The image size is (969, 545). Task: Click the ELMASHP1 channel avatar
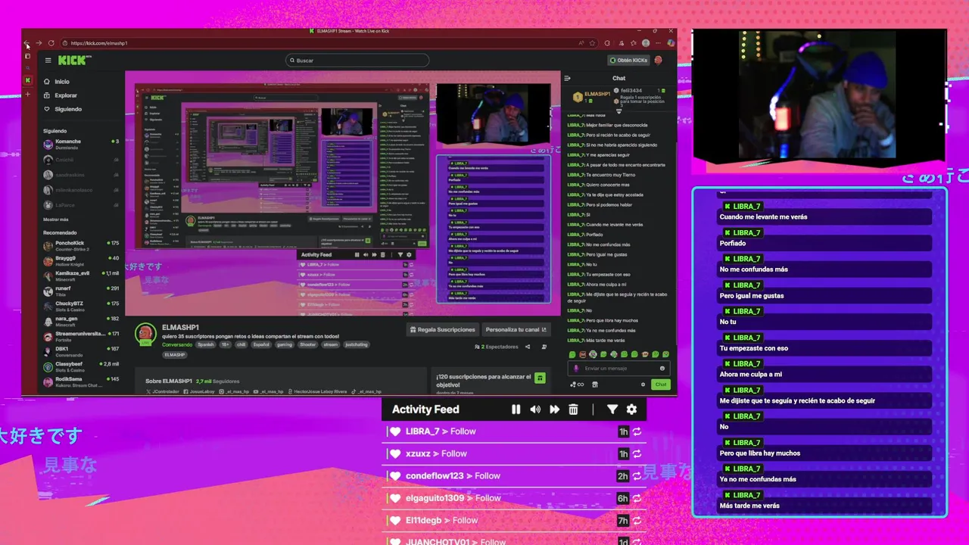pos(145,334)
